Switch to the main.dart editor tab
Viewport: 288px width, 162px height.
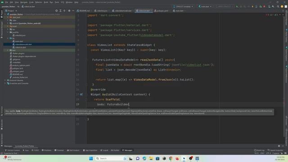[178, 11]
